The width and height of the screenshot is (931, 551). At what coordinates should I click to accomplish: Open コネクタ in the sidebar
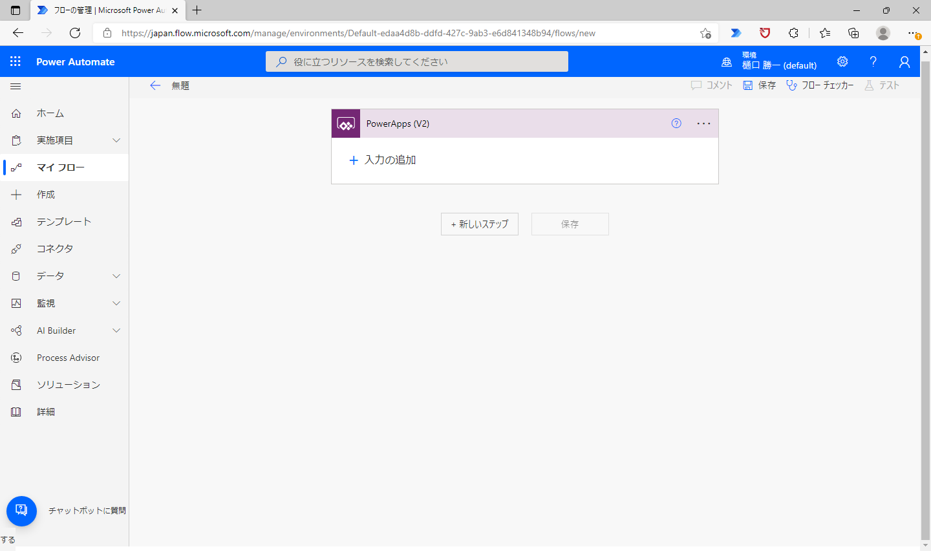click(65, 249)
